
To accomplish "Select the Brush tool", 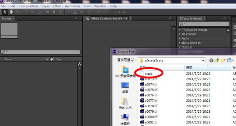I will click(x=69, y=12).
